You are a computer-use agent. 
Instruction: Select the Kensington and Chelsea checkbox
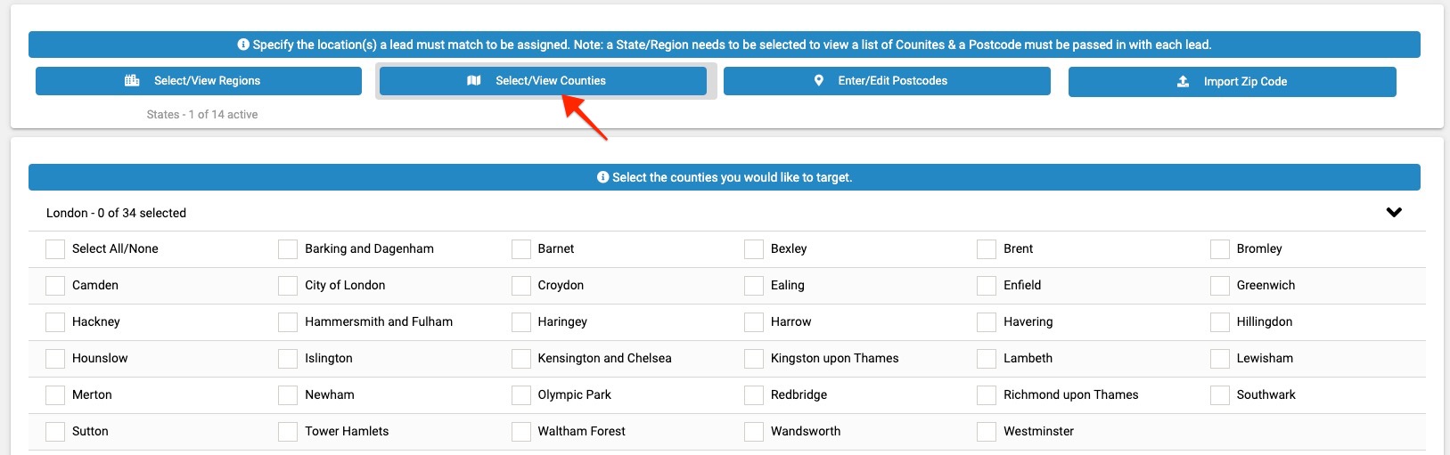click(x=521, y=358)
